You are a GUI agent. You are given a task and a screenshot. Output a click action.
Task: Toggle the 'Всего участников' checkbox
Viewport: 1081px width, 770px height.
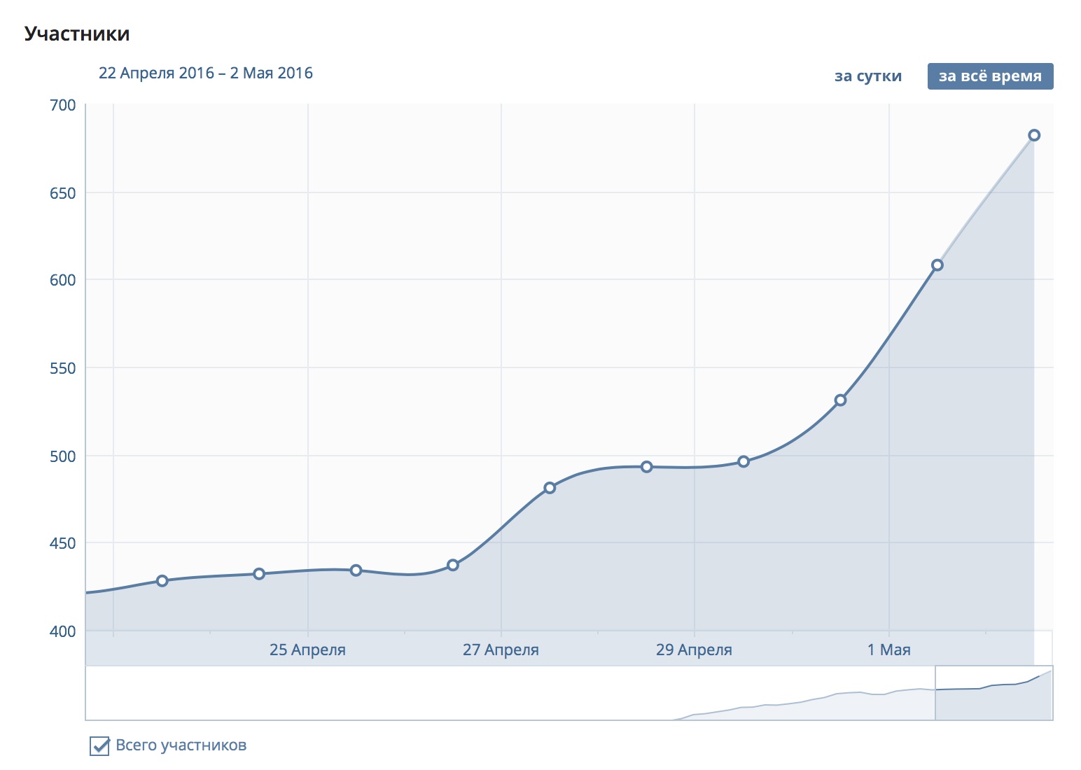tap(99, 746)
